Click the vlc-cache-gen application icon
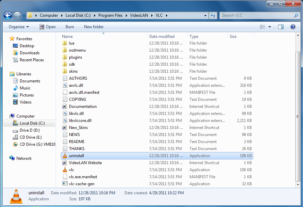Viewport: 303px width, 207px height. point(65,184)
